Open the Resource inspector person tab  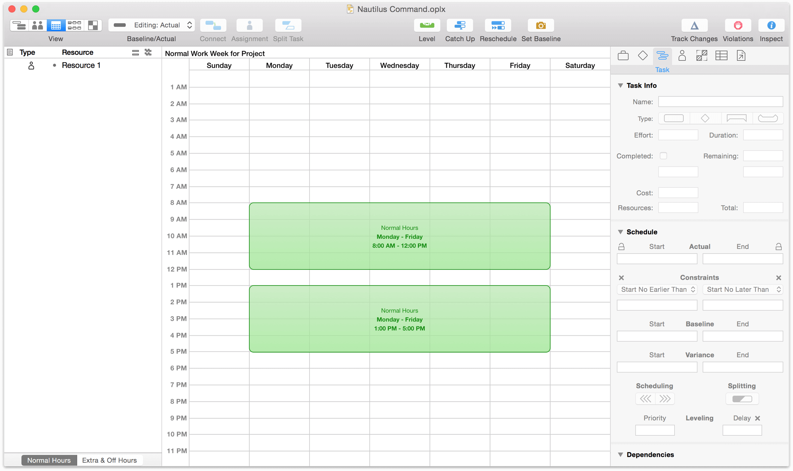(682, 56)
